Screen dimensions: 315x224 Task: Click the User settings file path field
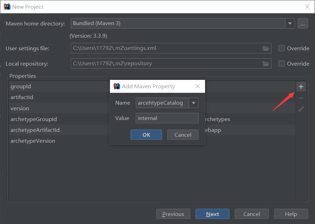(171, 48)
